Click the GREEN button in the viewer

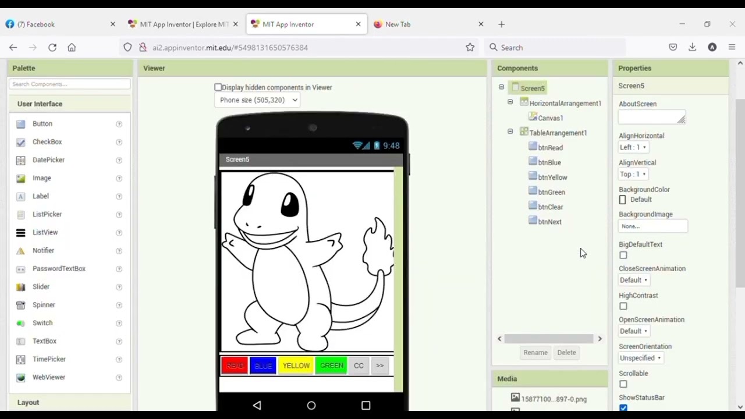332,365
